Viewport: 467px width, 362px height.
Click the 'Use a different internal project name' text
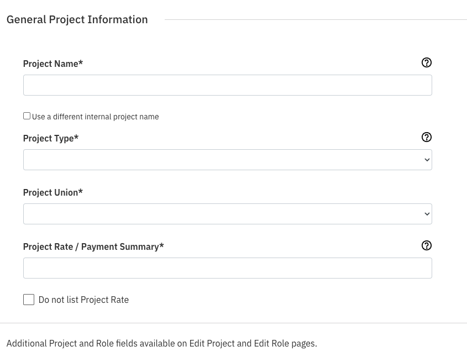pos(95,117)
